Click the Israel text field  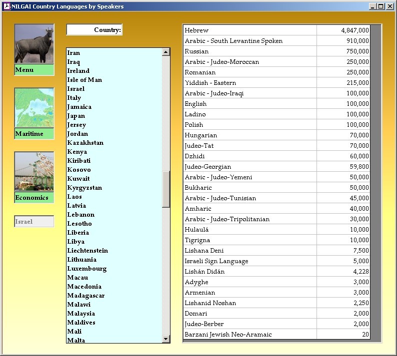34,222
